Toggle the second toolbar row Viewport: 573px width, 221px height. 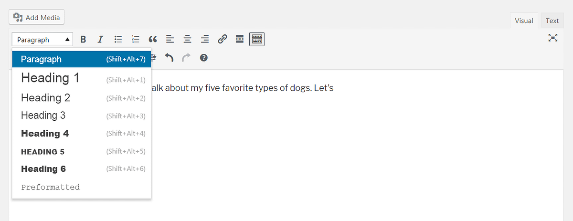pos(257,40)
